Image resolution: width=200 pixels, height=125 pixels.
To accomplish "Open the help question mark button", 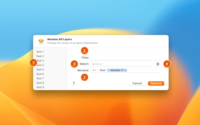I will click(x=74, y=83).
